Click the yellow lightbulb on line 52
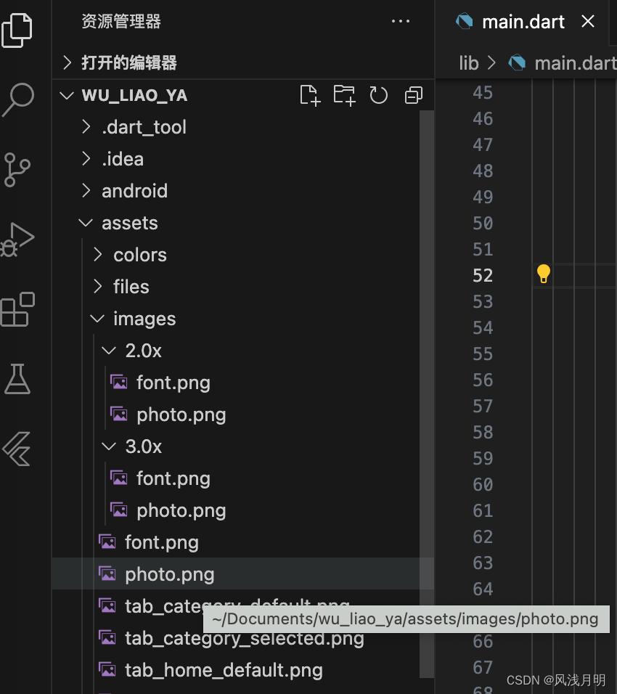Screen dimensions: 617x694 (x=544, y=274)
